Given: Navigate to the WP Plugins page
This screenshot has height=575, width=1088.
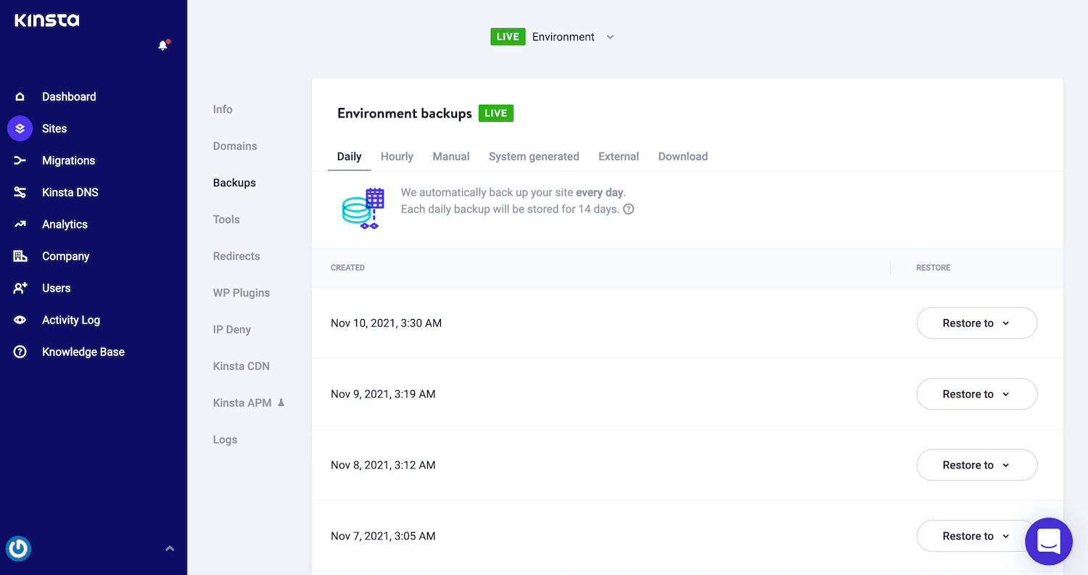Looking at the screenshot, I should [242, 292].
